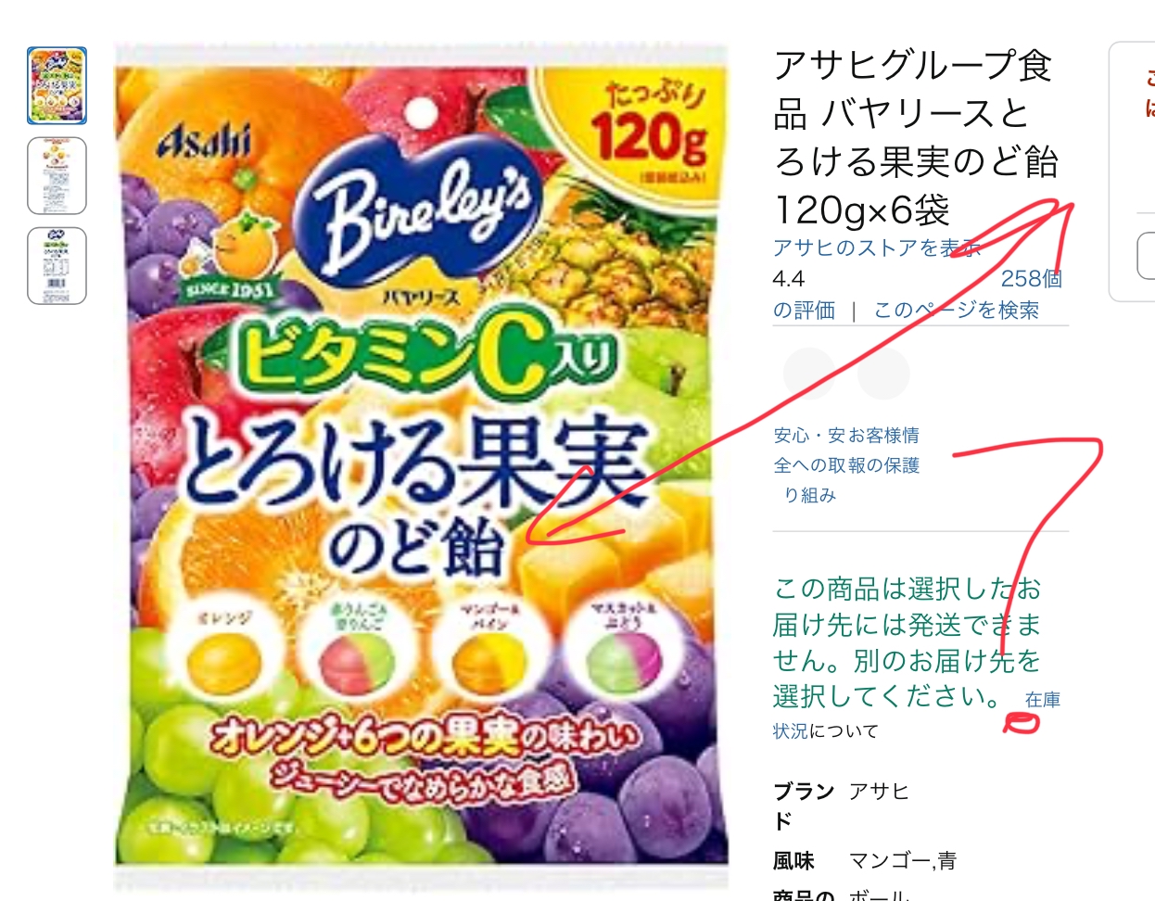Select the first front-package thumbnail

[57, 85]
